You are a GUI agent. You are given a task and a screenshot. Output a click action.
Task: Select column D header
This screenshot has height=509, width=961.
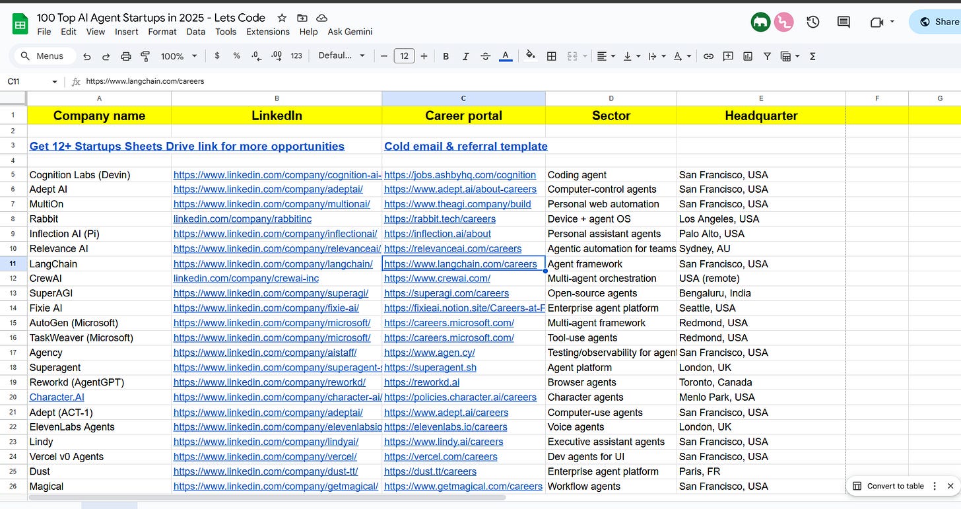coord(611,98)
